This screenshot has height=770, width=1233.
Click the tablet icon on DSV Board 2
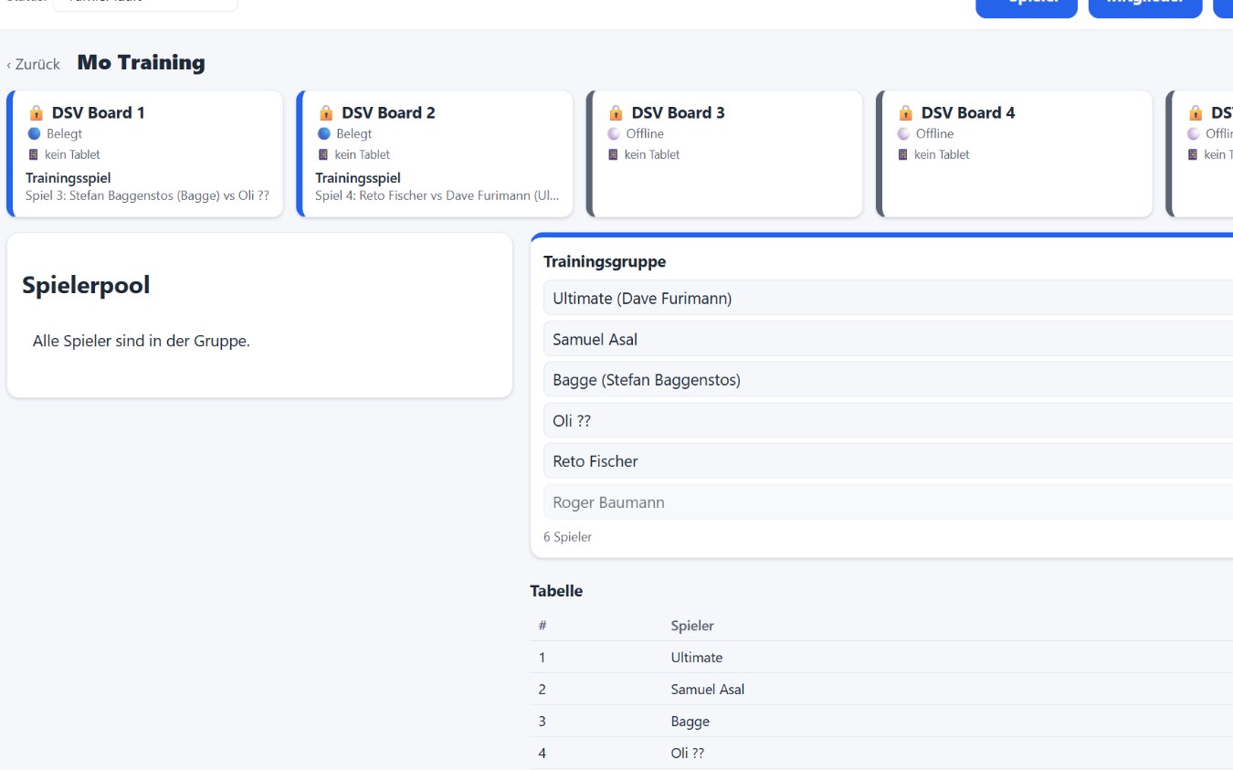click(323, 154)
